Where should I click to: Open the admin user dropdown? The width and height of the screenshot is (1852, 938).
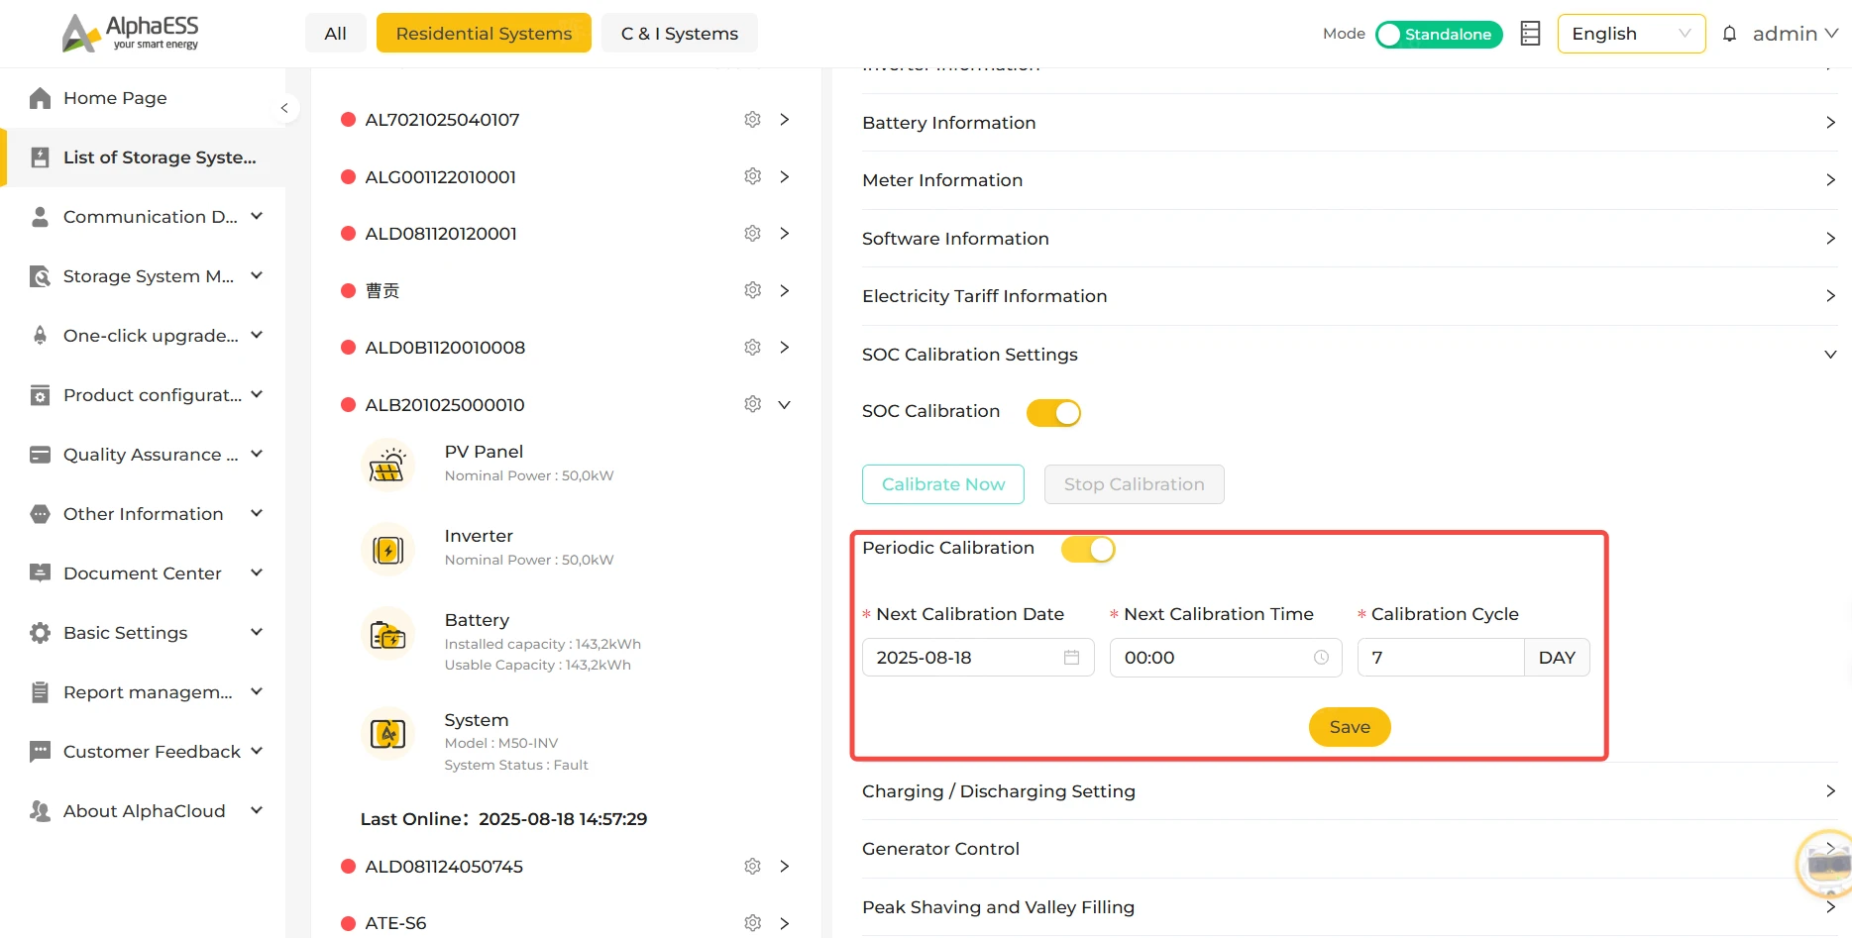point(1796,34)
